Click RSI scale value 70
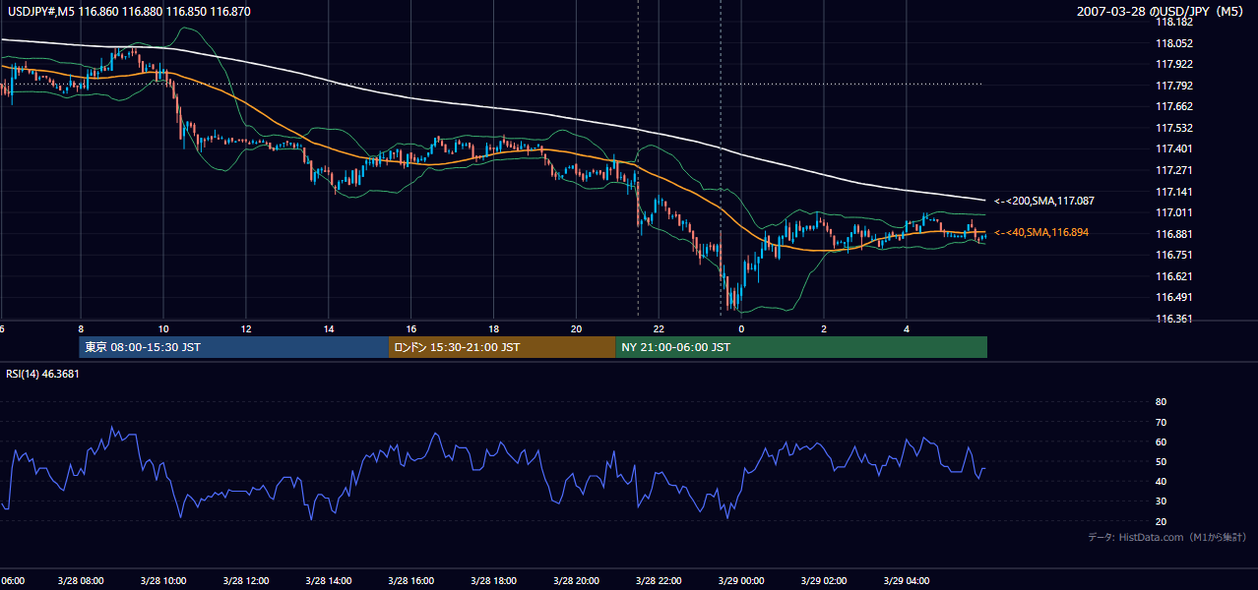The image size is (1258, 590). coord(1161,422)
